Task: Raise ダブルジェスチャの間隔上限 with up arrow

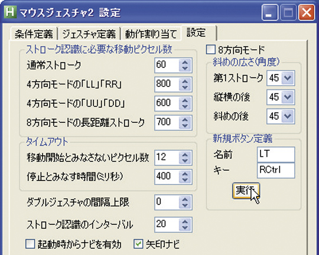Action: 185,199
